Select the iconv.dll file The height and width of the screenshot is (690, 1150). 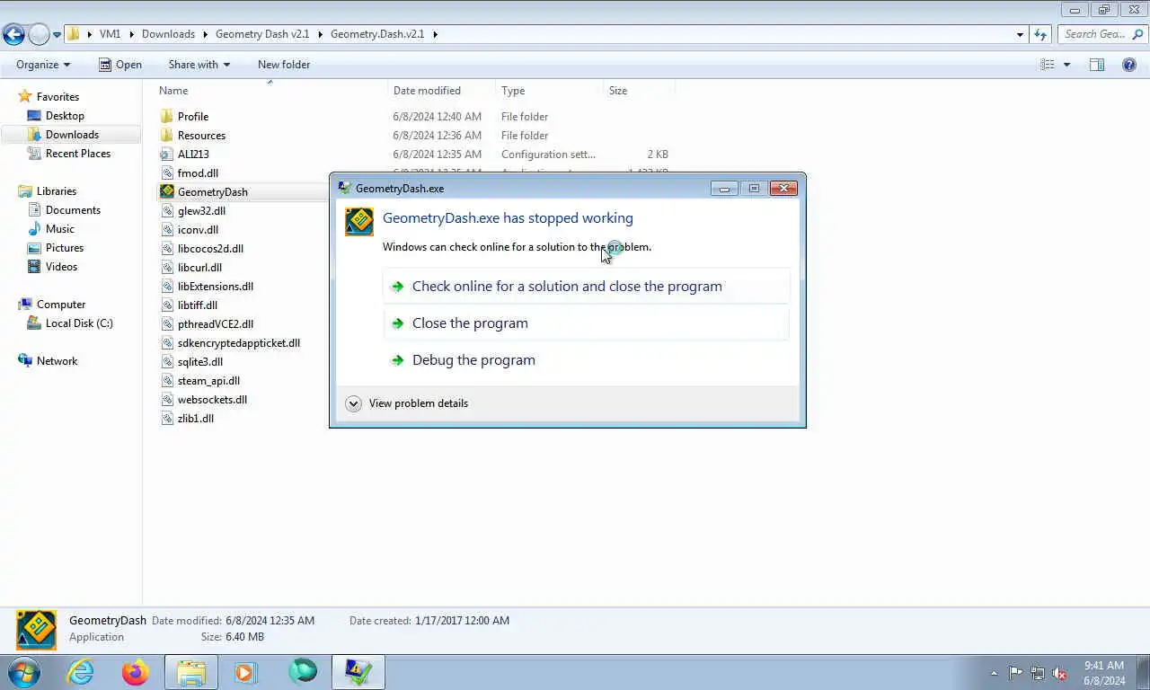(198, 230)
